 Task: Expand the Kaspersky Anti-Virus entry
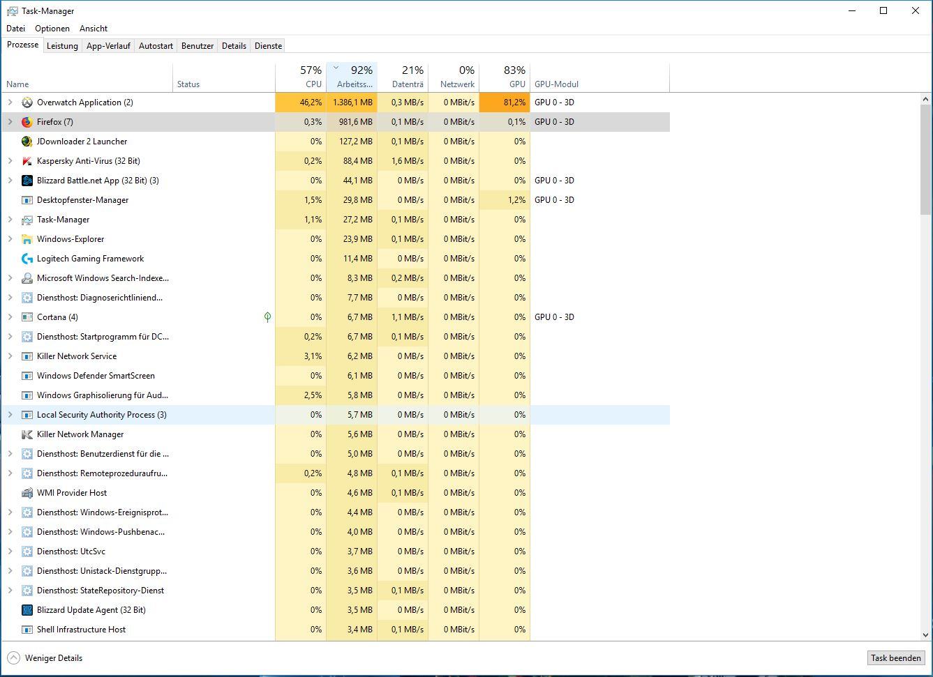click(x=10, y=161)
